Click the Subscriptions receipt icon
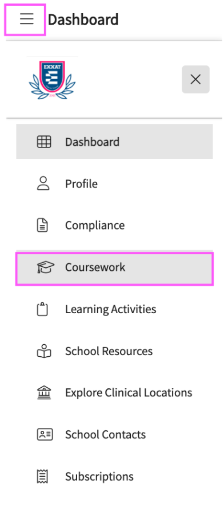Screen dimensions: 224x514 [42, 476]
